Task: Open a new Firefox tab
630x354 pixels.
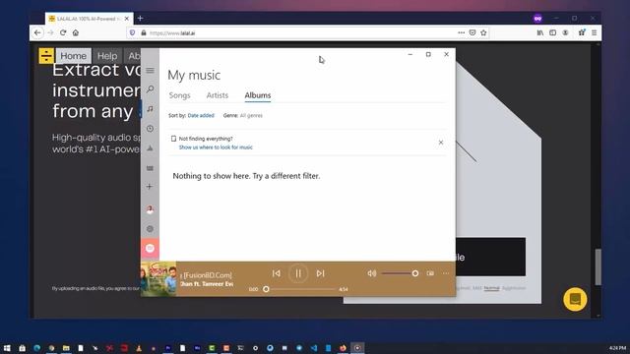Action: (140, 19)
